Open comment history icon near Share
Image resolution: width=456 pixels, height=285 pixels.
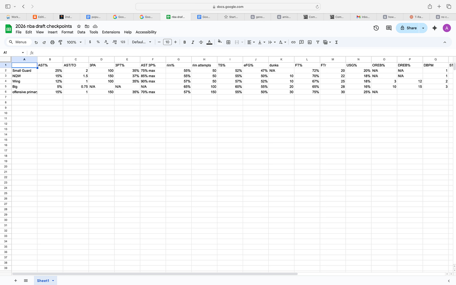click(389, 28)
